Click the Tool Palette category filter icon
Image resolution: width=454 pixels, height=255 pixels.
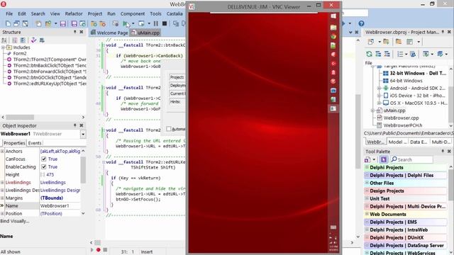pyautogui.click(x=384, y=159)
